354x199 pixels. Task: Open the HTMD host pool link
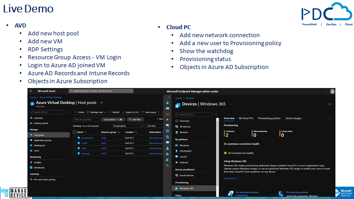click(85, 143)
